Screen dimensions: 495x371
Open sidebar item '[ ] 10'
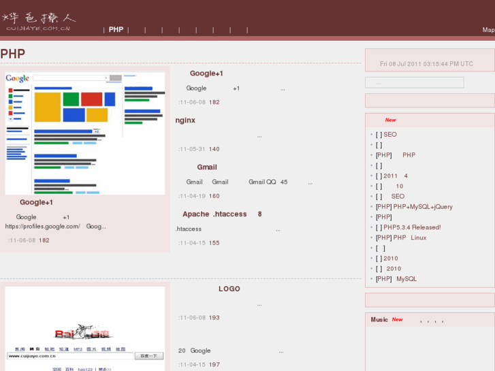point(389,187)
